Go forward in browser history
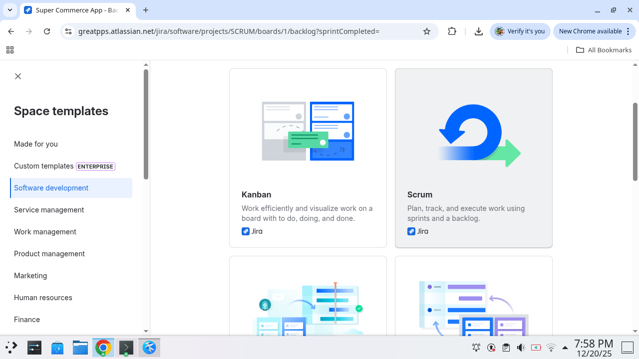Viewport: 639px width, 359px height. (x=29, y=31)
